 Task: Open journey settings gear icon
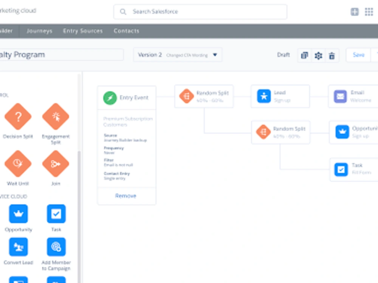[318, 55]
